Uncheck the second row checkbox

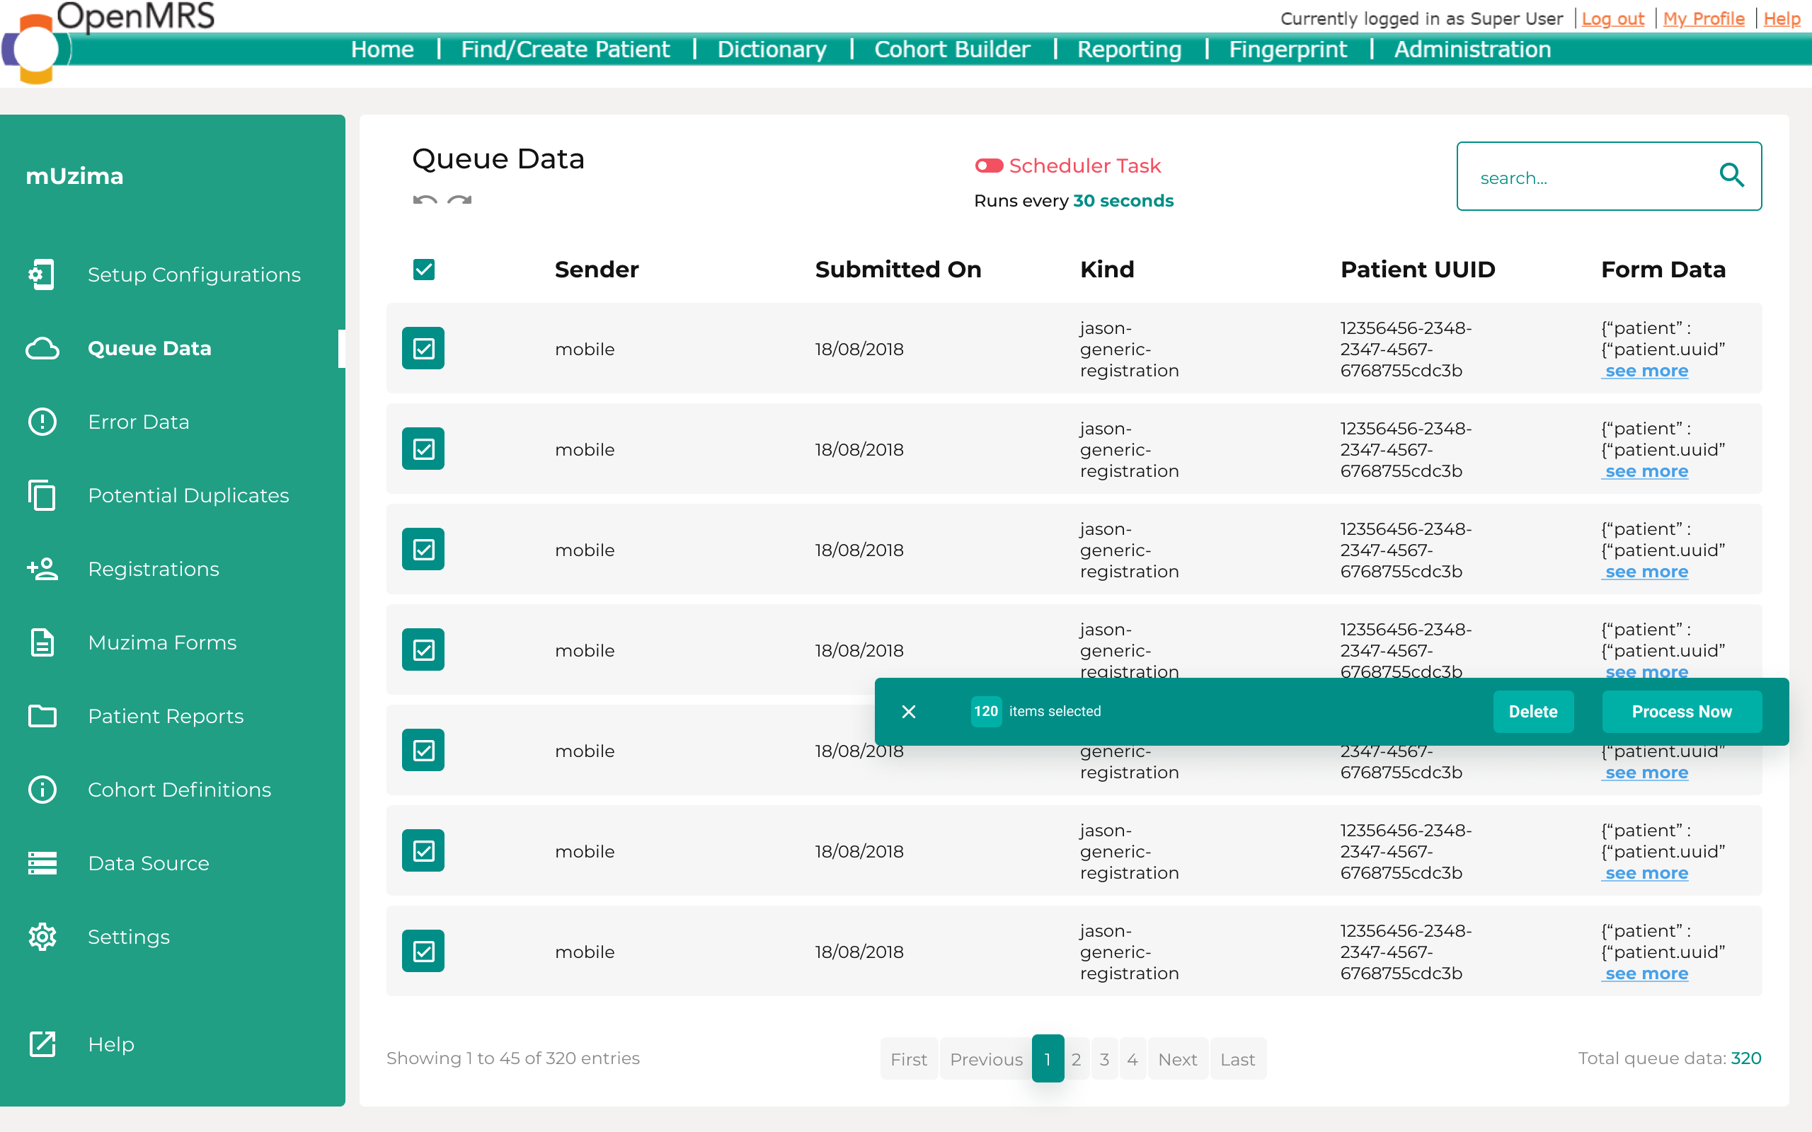click(423, 449)
